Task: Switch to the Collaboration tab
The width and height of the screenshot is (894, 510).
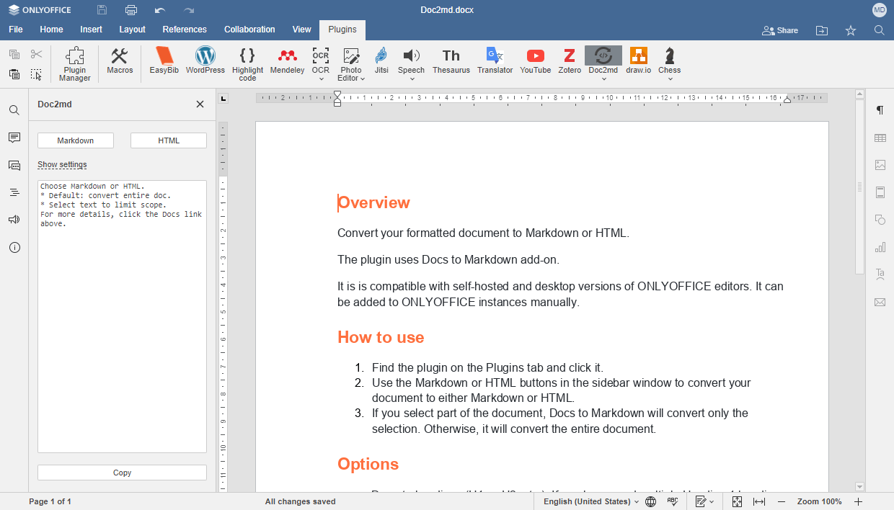Action: click(249, 30)
